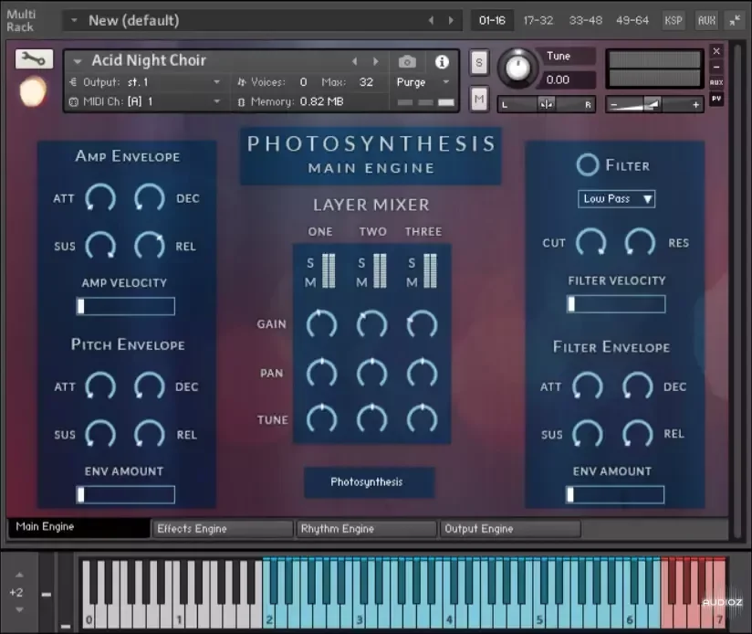Select the 01-16 rack page

492,21
